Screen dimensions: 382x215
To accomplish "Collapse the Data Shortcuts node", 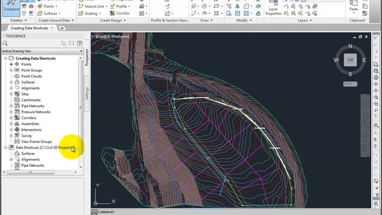I will [5, 148].
